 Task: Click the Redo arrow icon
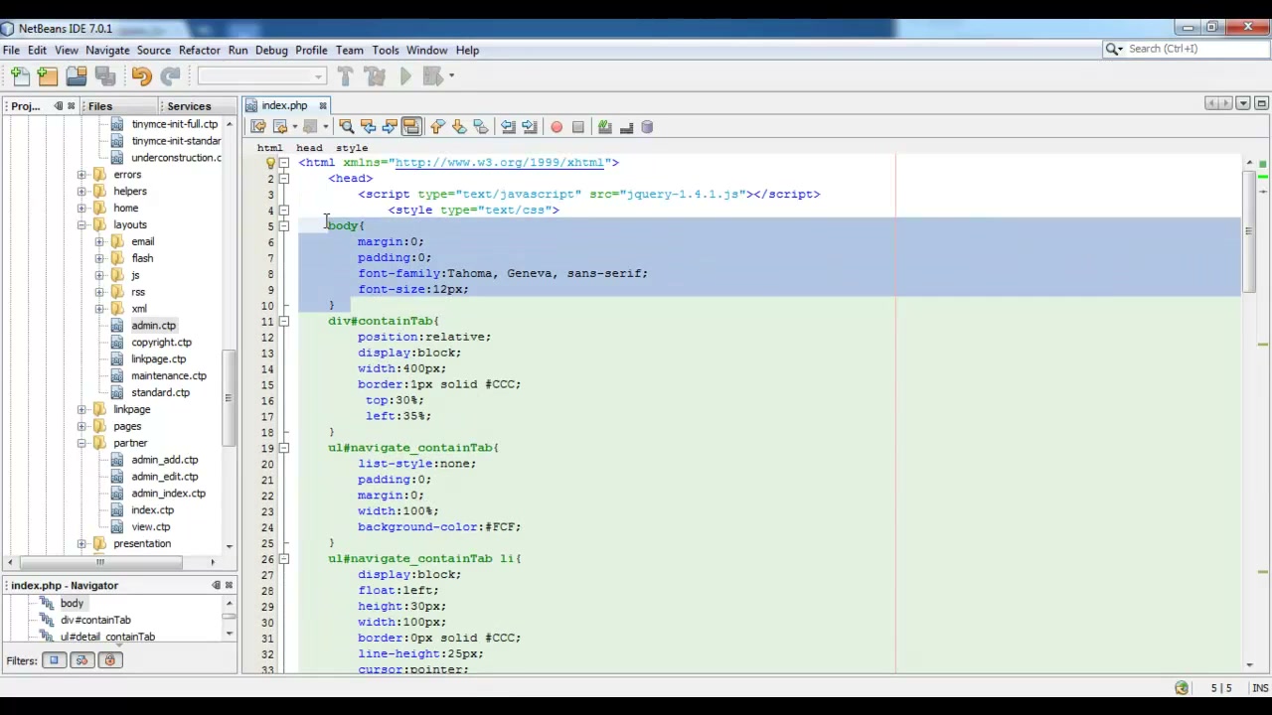pos(170,75)
